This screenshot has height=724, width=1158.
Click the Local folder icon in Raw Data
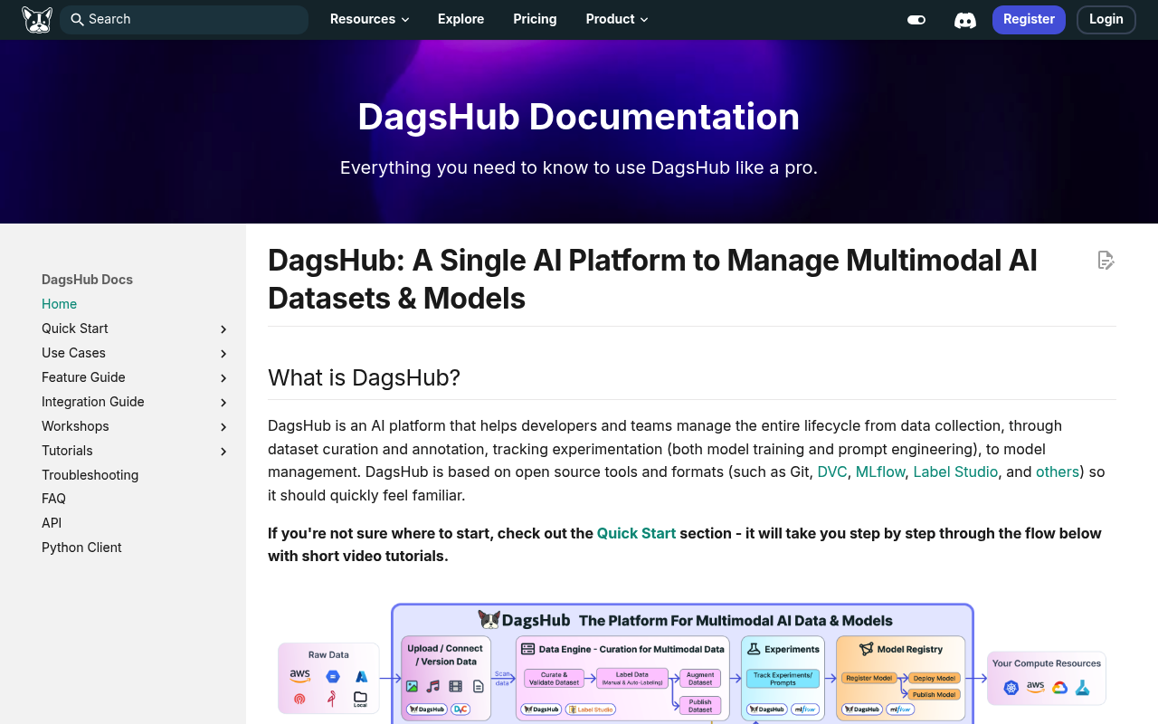click(x=360, y=699)
